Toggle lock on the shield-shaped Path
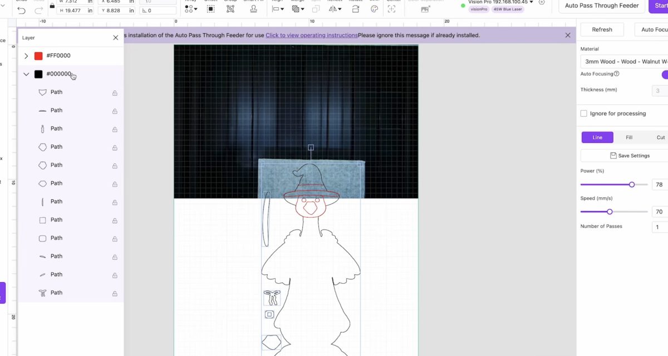Viewport: 668px width, 356px height. click(115, 93)
